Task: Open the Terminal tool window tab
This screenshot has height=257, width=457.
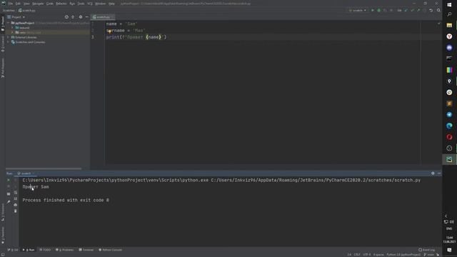Action: (86, 250)
